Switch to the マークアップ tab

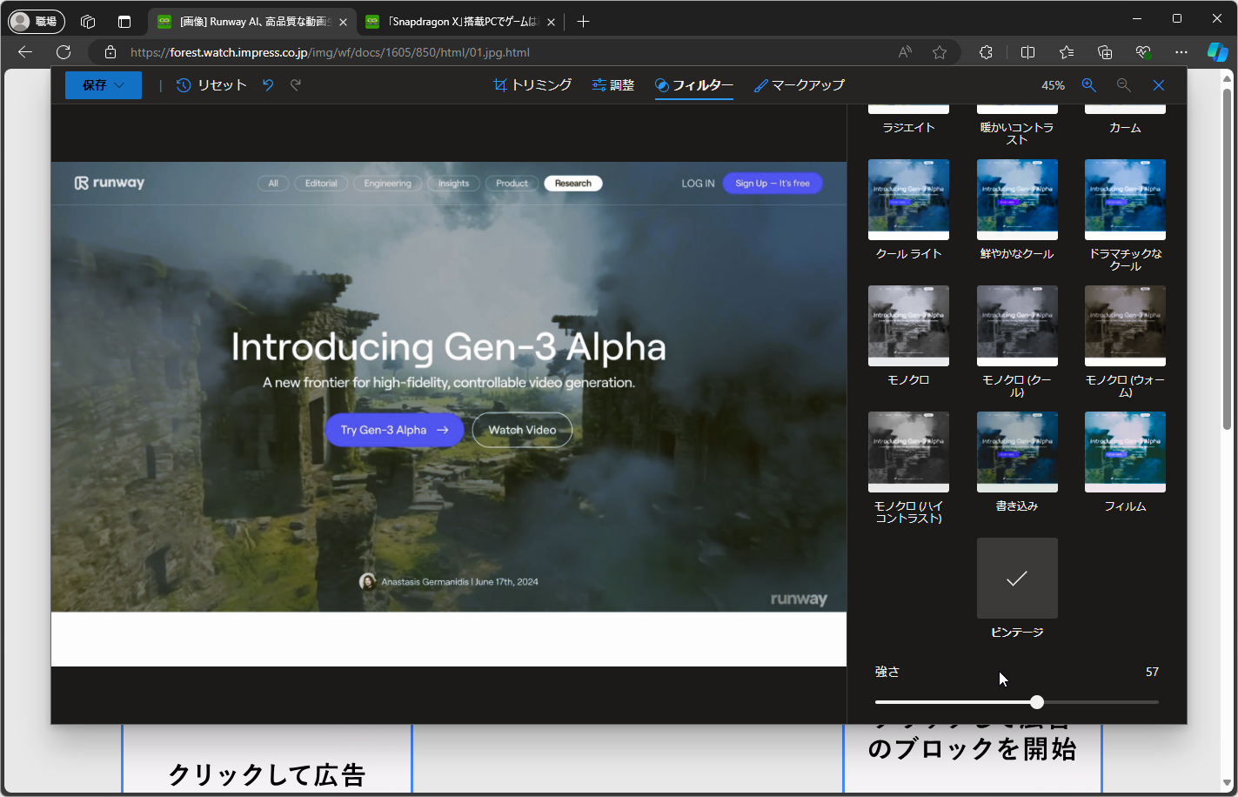799,85
